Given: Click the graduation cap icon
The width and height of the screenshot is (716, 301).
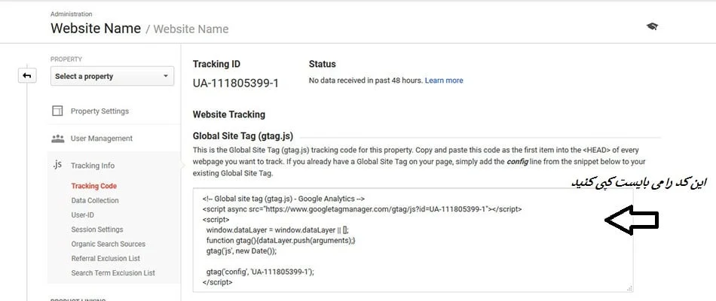Looking at the screenshot, I should point(652,26).
